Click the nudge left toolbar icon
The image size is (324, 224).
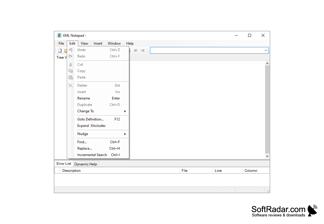(136, 50)
